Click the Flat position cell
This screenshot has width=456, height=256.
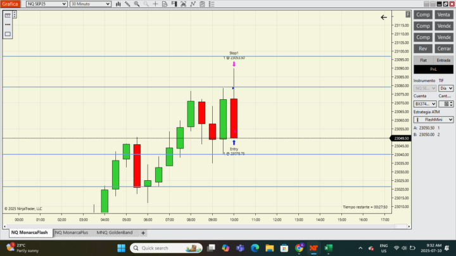point(424,60)
